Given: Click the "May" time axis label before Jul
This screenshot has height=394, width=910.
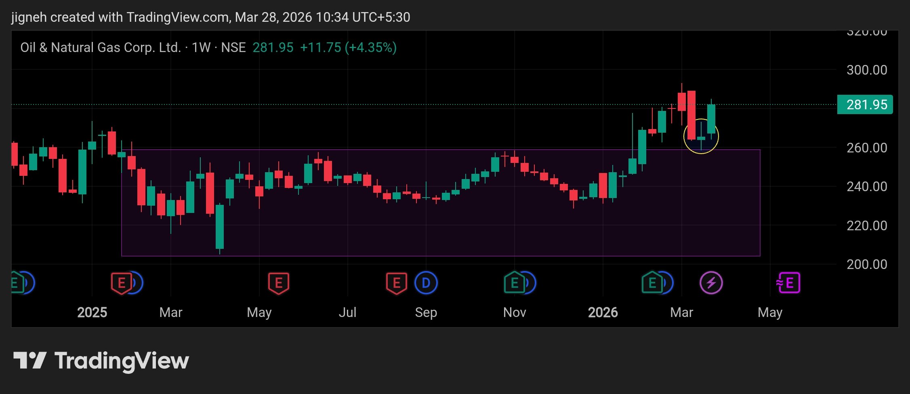Looking at the screenshot, I should [x=259, y=313].
